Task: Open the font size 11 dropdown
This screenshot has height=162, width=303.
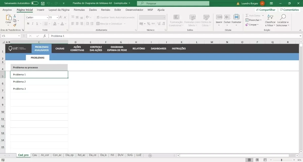Action: 57,18
